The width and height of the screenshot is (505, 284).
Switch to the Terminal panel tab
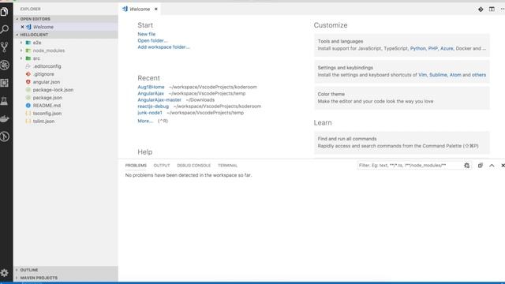228,166
